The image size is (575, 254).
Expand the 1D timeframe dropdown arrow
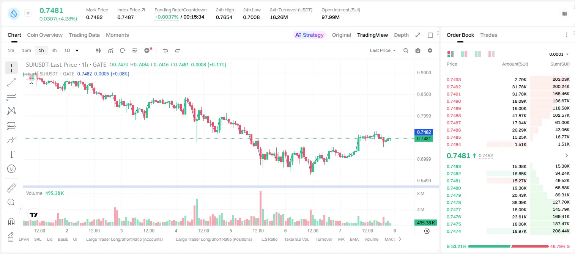pyautogui.click(x=77, y=50)
